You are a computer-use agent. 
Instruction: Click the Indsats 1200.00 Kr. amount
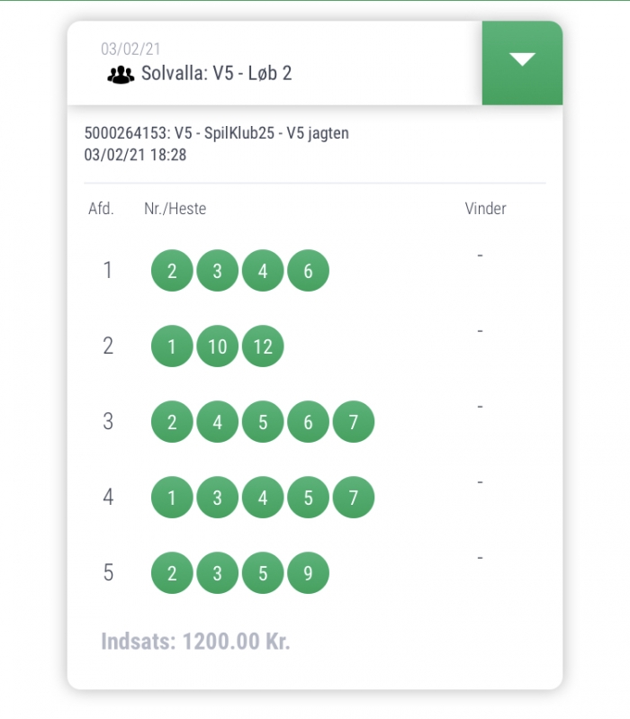pyautogui.click(x=196, y=642)
